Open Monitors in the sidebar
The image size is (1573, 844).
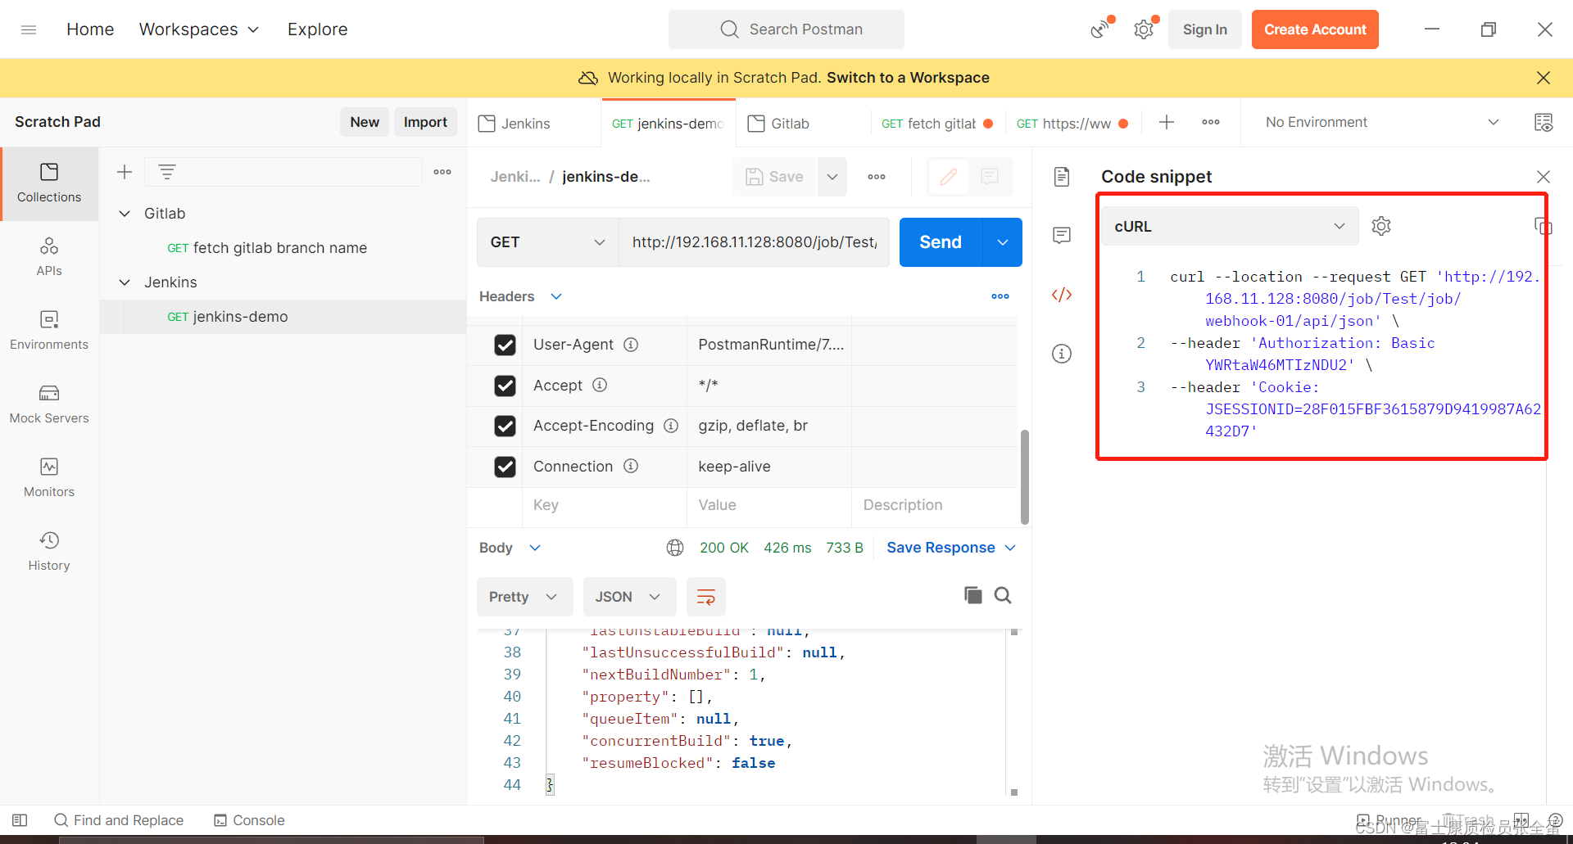pos(49,478)
